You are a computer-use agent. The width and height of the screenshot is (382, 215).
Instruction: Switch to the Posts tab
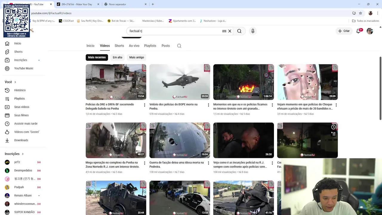point(166,46)
